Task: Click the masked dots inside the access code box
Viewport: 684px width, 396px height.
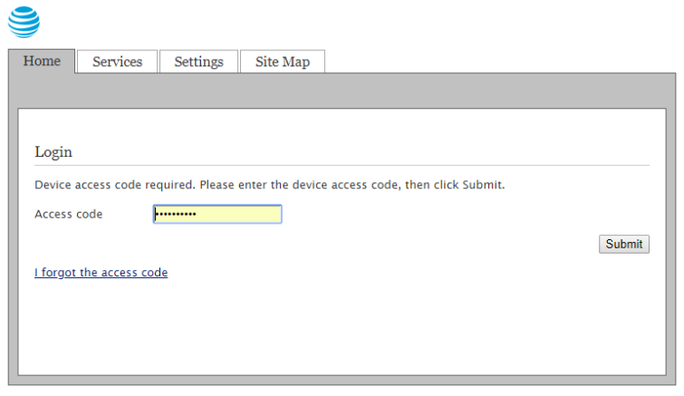Action: tap(177, 214)
